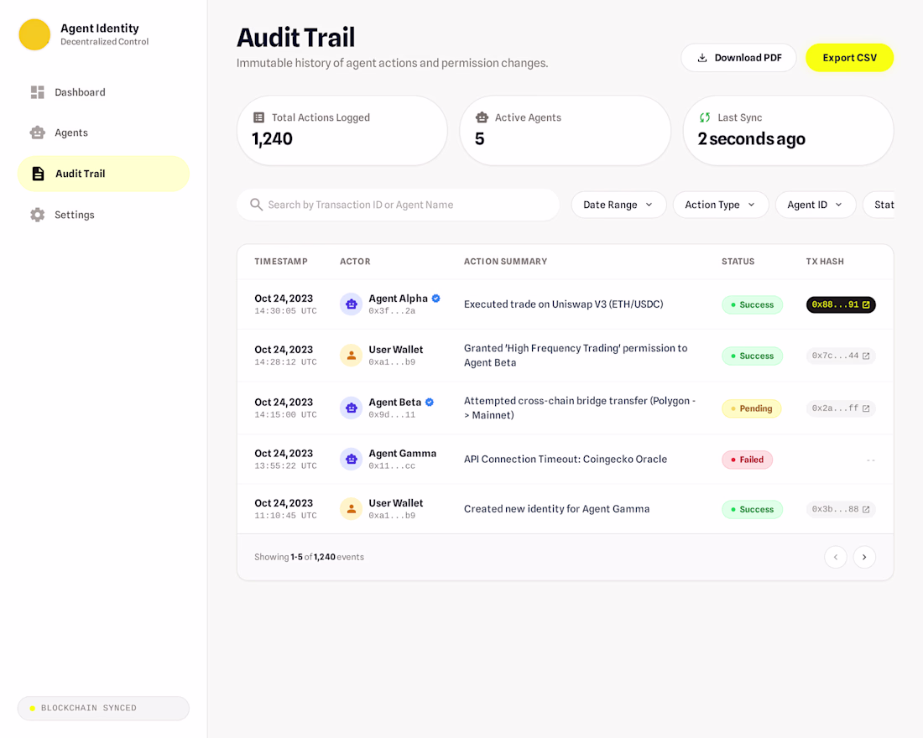Expand the Date Range filter

618,205
